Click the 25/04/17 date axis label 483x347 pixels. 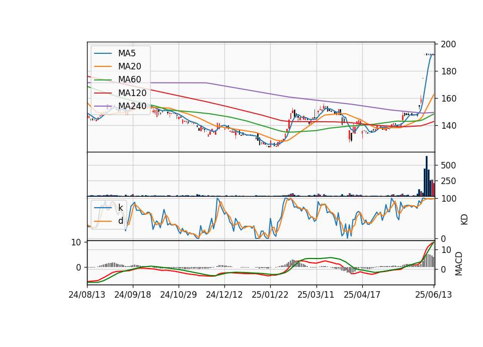pyautogui.click(x=362, y=295)
